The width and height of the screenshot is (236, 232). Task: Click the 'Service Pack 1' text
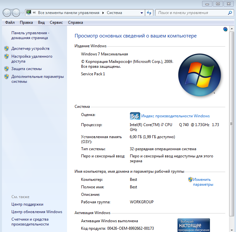tap(93, 74)
